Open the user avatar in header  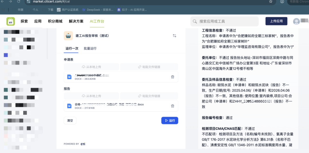(296, 21)
